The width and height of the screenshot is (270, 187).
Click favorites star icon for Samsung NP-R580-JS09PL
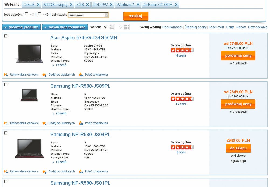pos(44,123)
